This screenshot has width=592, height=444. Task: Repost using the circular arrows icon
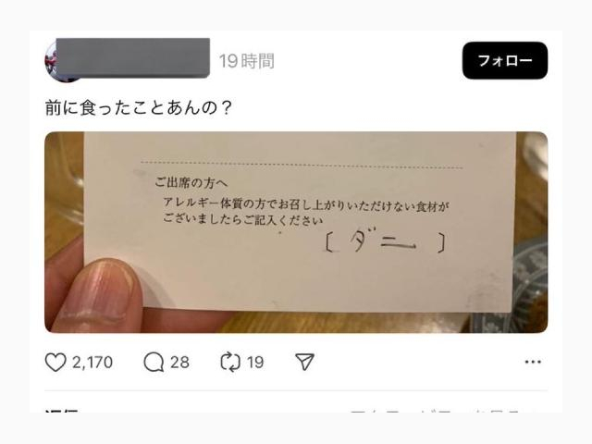point(230,362)
